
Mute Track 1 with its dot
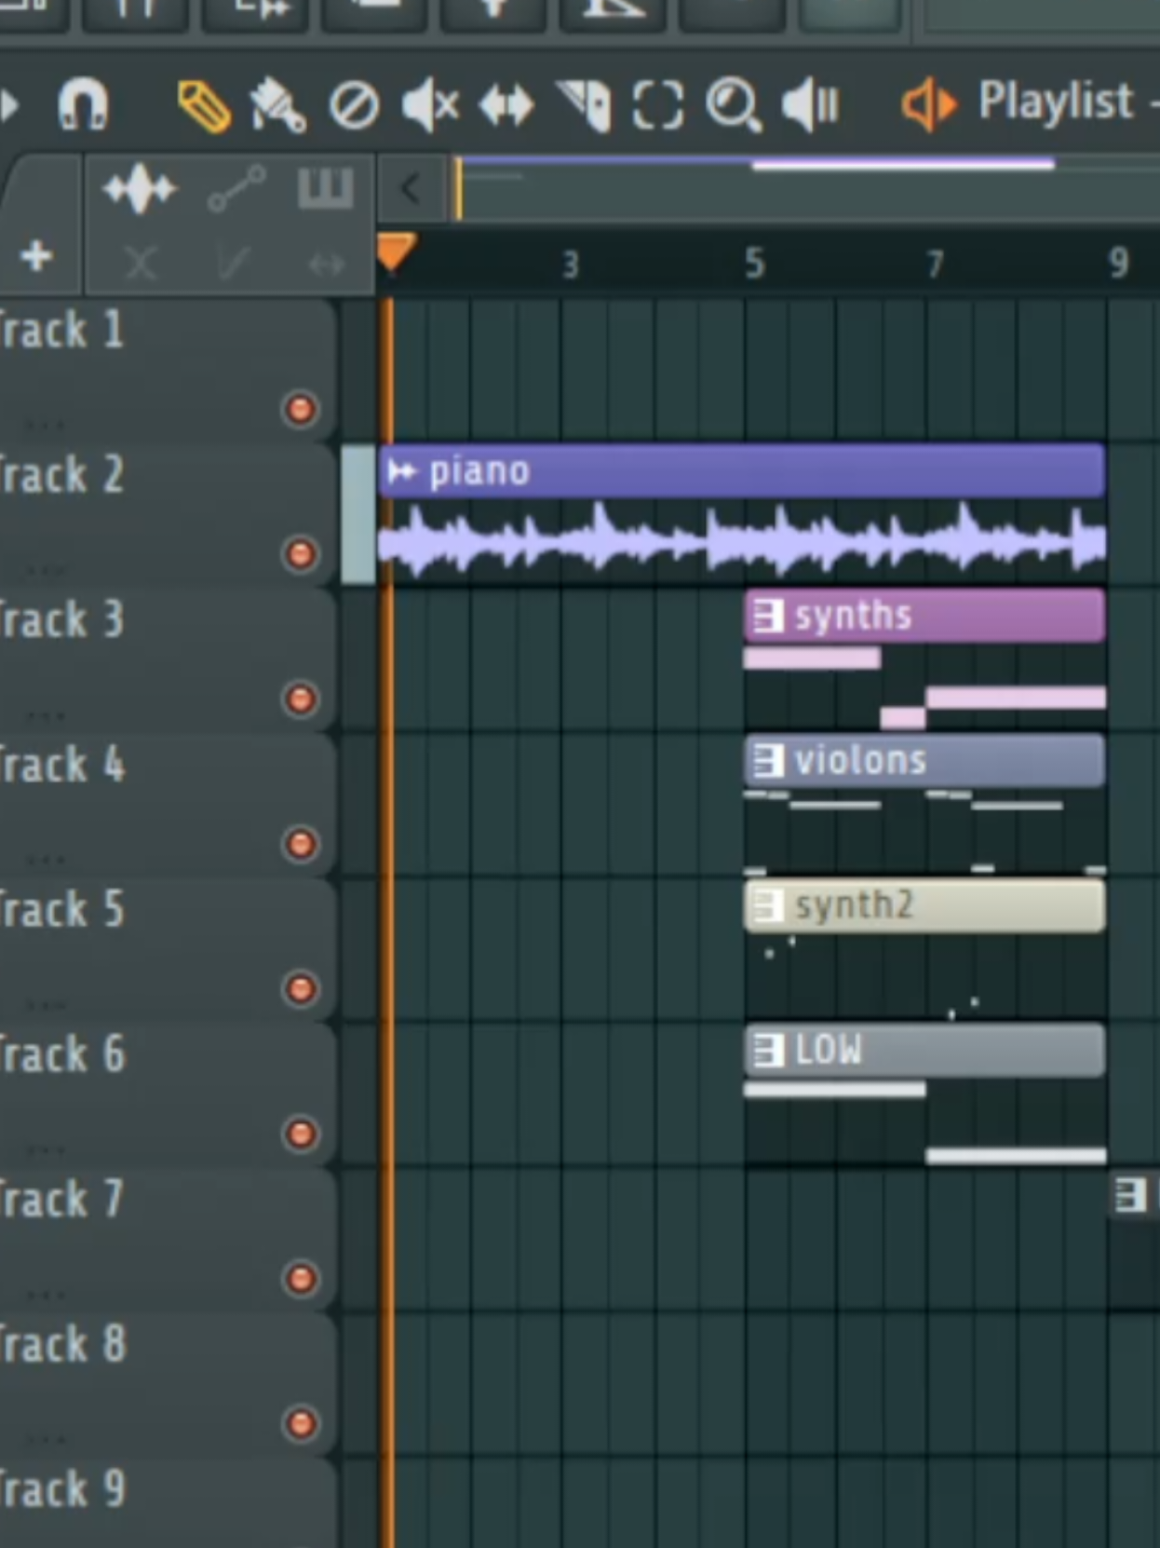tap(300, 409)
